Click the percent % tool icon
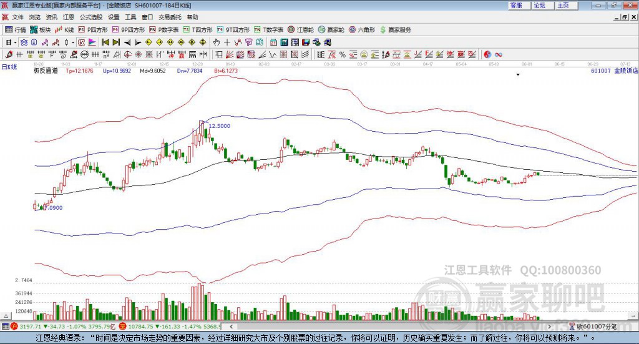Screen dimensions: 639x344 (x=343, y=54)
